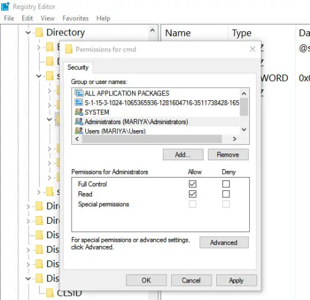Toggle Allow checkbox for Read
The image size is (310, 300).
(x=192, y=194)
